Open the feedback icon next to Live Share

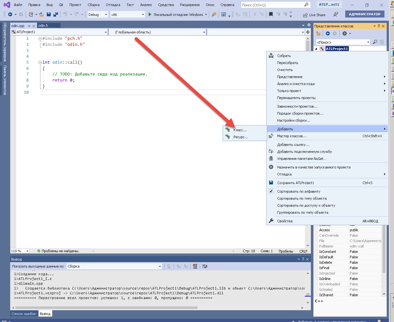click(x=336, y=14)
